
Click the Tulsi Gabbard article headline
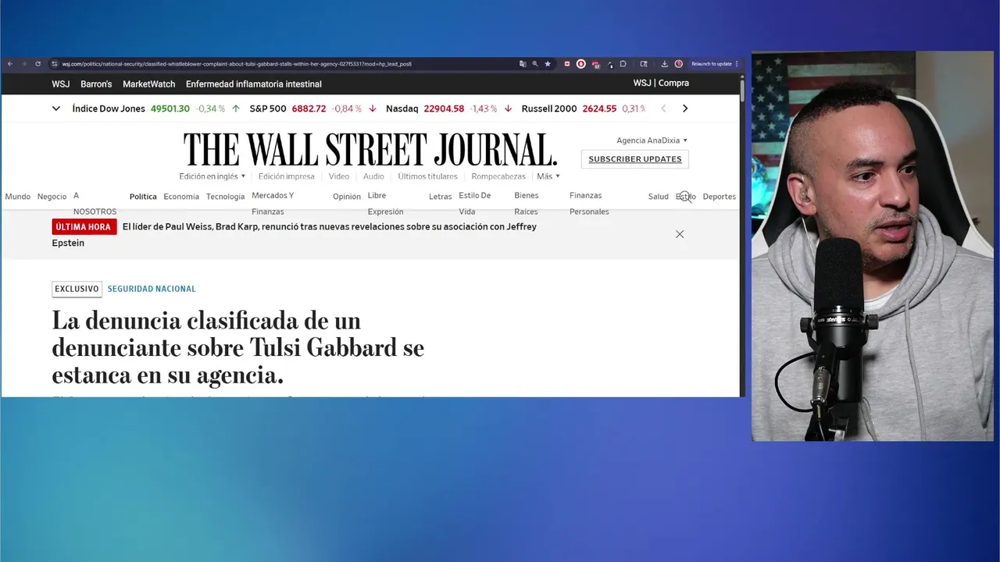[x=238, y=348]
